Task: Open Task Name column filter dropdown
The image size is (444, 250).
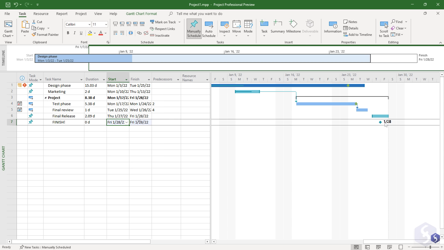Action: tap(81, 80)
